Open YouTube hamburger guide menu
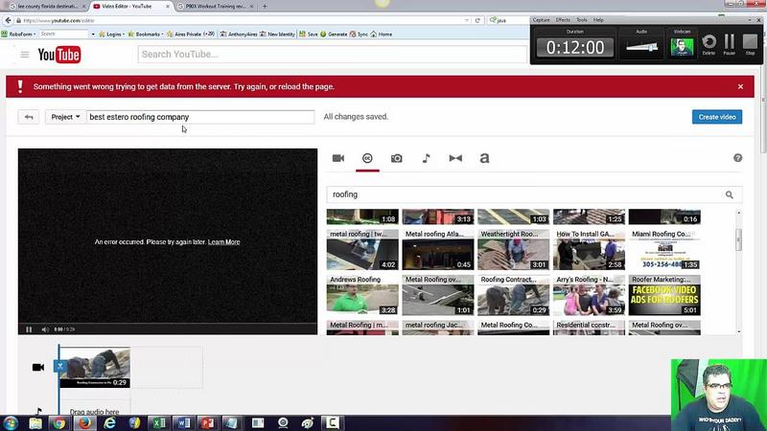This screenshot has height=431, width=767. tap(25, 55)
